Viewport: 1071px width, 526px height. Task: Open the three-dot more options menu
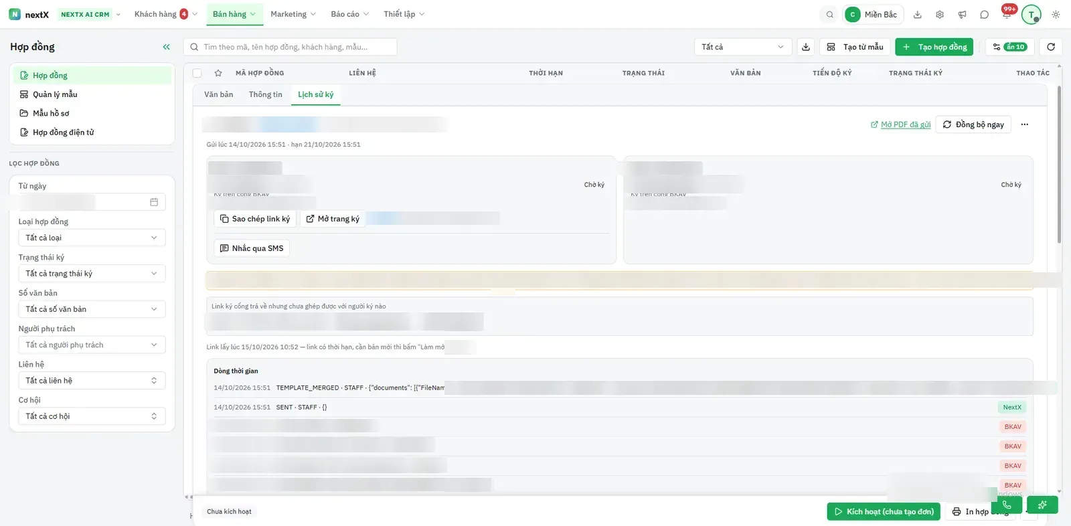pyautogui.click(x=1024, y=124)
